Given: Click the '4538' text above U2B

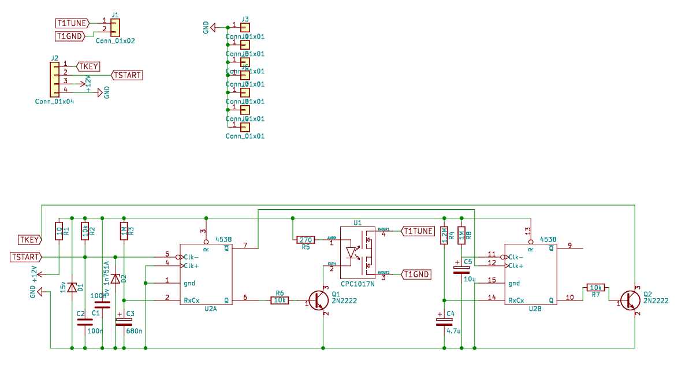Looking at the screenshot, I should coord(548,239).
